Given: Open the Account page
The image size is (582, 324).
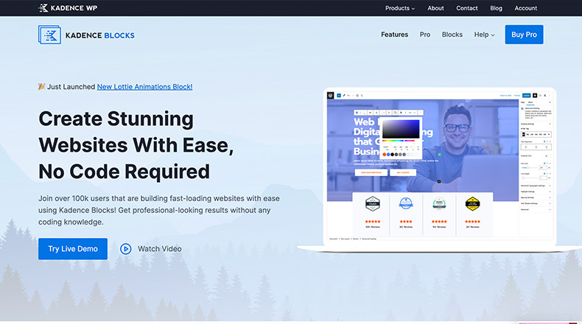Looking at the screenshot, I should pyautogui.click(x=525, y=8).
